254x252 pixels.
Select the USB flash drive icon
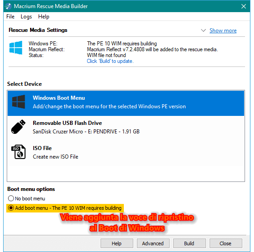18,127
